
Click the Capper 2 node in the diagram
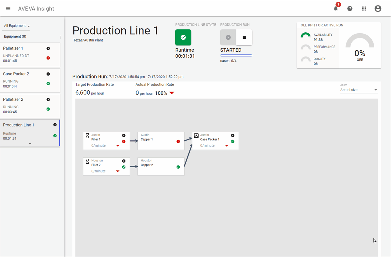(161, 166)
